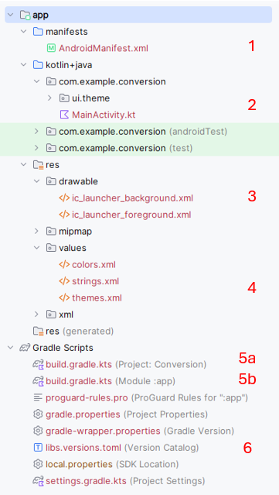Click the gradle-wrapper.properties gear icon
Viewport: 279px width, 495px height.
(x=38, y=431)
